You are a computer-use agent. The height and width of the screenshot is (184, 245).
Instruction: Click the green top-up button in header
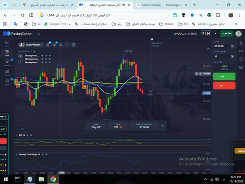[227, 34]
